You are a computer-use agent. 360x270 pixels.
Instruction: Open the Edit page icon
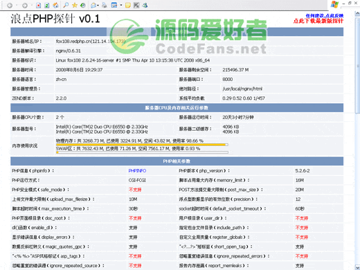coord(114,5)
